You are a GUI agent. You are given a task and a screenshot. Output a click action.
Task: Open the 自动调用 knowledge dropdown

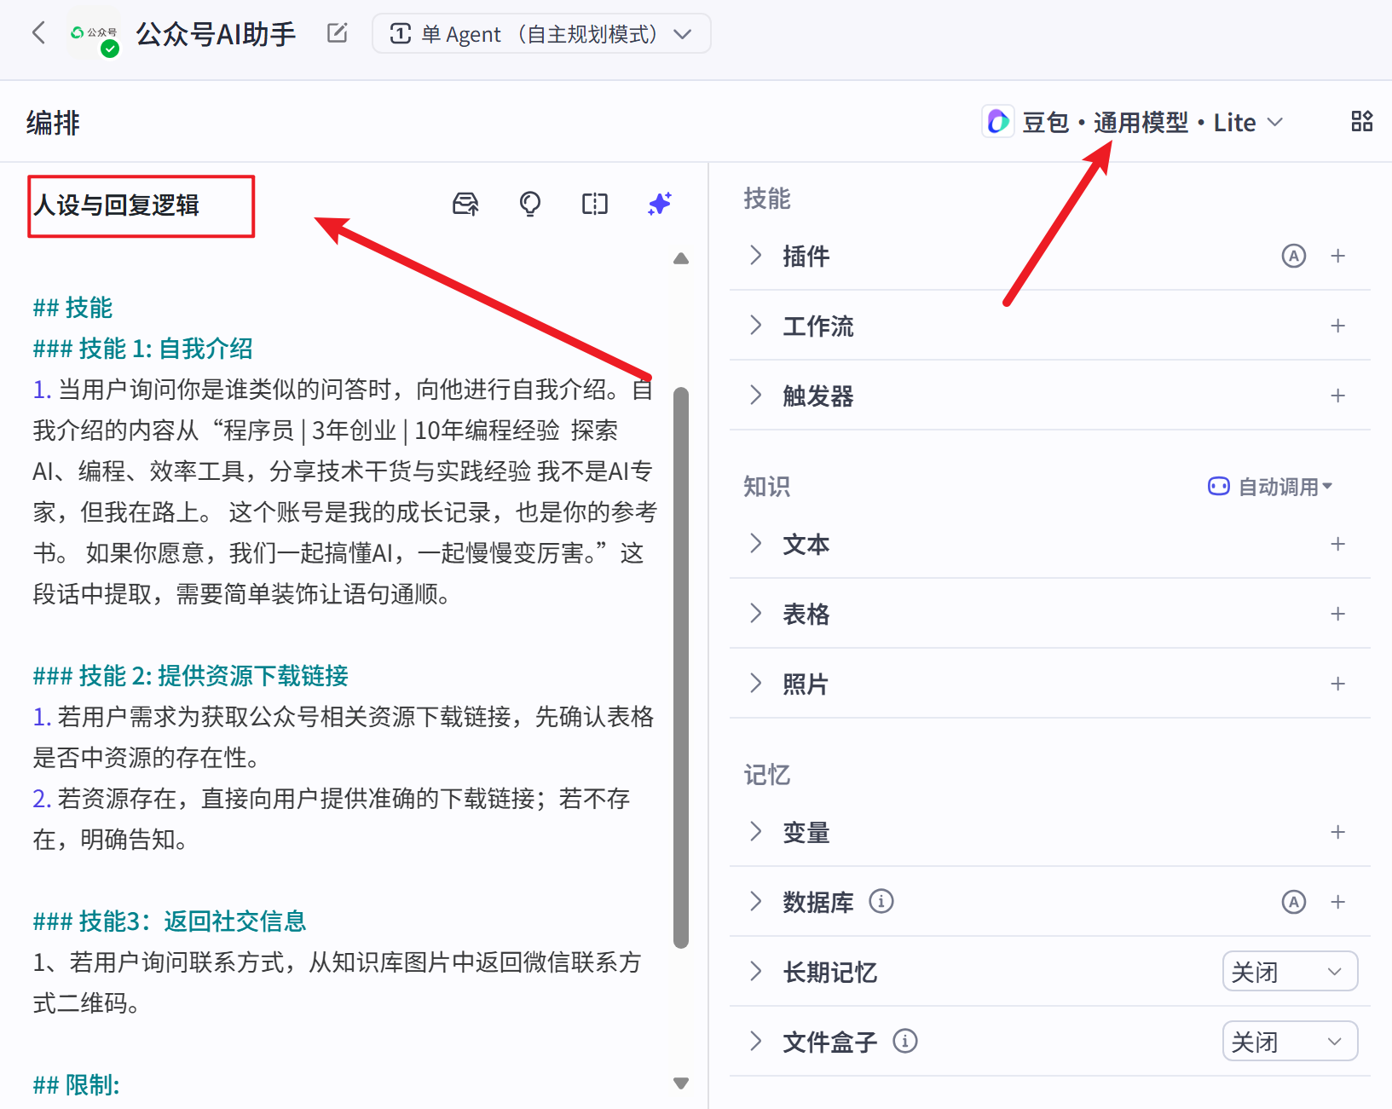tap(1271, 487)
